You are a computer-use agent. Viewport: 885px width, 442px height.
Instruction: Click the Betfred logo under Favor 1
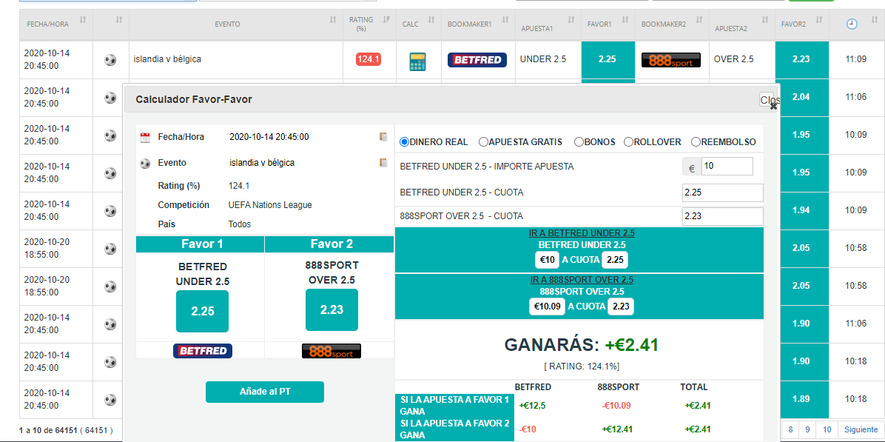point(203,350)
